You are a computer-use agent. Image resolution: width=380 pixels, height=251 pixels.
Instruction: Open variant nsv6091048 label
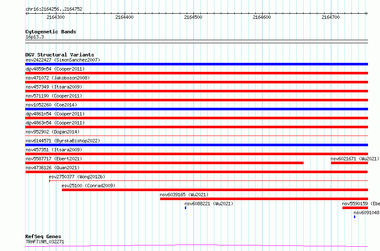(367, 213)
